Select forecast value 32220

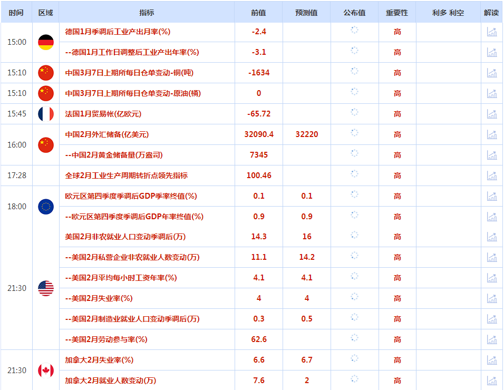307,134
